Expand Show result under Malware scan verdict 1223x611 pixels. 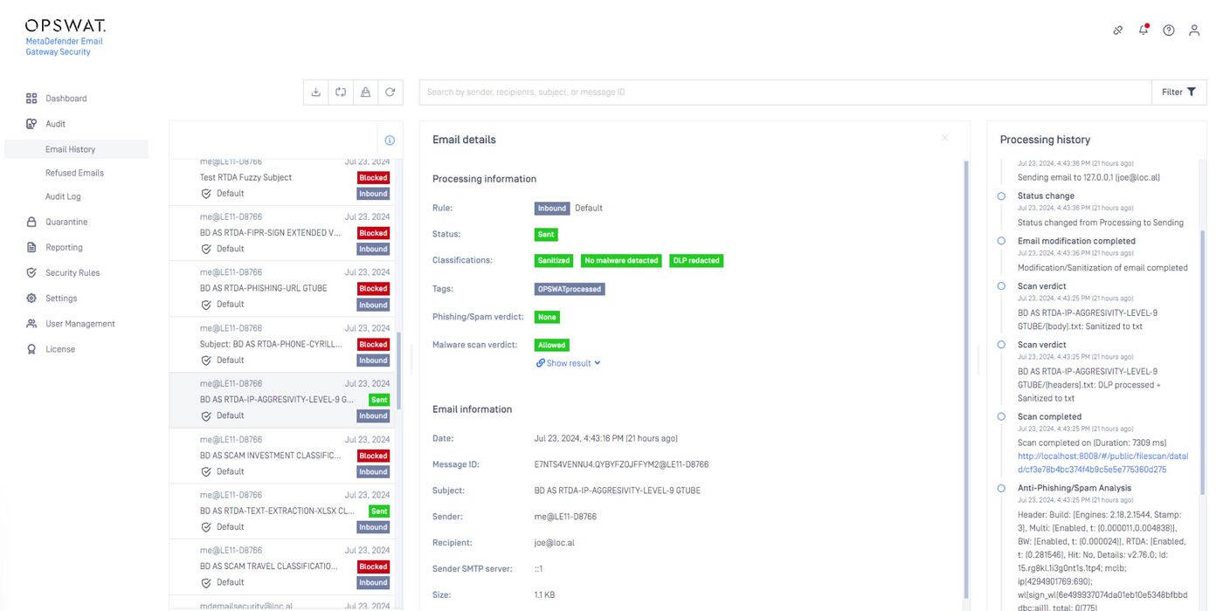[568, 363]
